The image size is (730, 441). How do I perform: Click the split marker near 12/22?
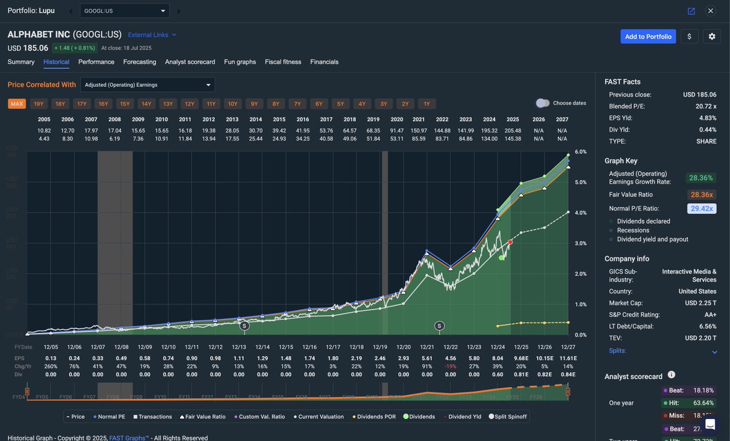[x=439, y=326]
